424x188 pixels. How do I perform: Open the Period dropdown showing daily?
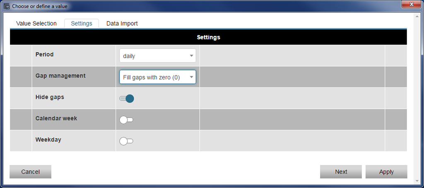(x=157, y=56)
